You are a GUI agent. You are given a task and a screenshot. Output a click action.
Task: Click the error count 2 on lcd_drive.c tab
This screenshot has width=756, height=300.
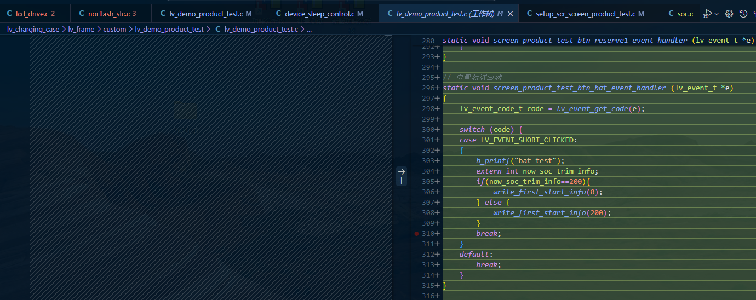pyautogui.click(x=53, y=14)
